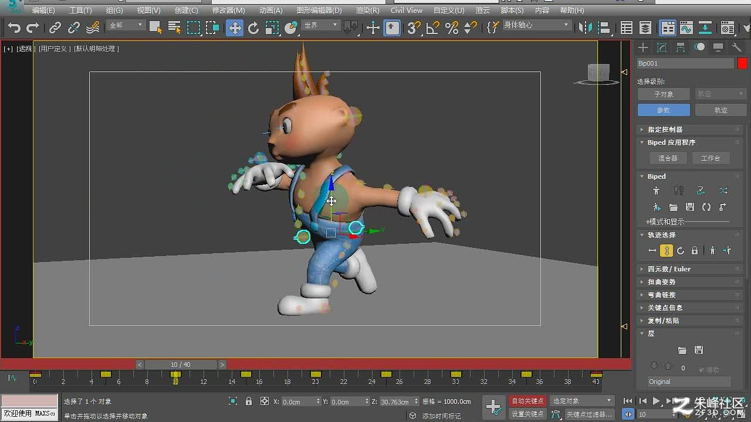Click the Bip001 object name field
Image resolution: width=751 pixels, height=422 pixels.
[685, 63]
